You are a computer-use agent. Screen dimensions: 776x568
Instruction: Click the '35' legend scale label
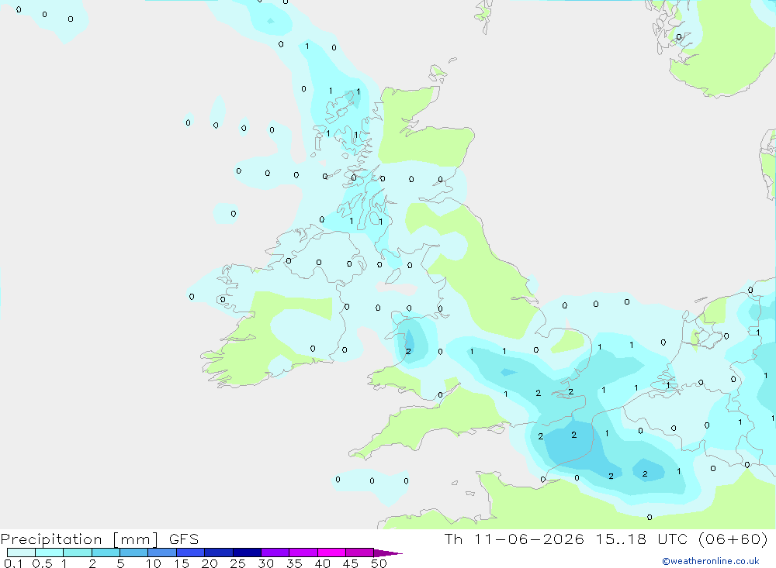tap(294, 563)
